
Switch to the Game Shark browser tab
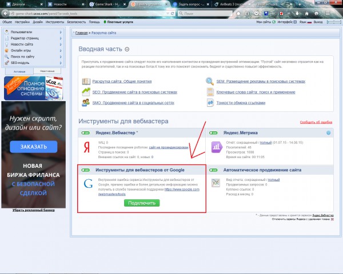pos(107,4)
